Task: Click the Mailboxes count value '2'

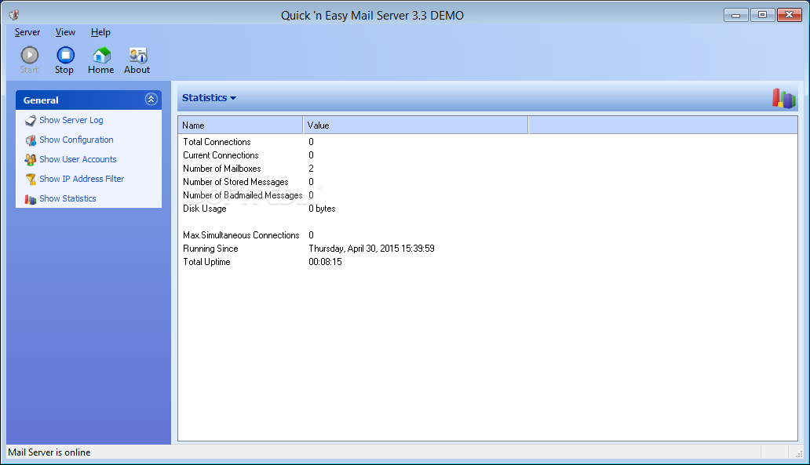Action: coord(311,169)
